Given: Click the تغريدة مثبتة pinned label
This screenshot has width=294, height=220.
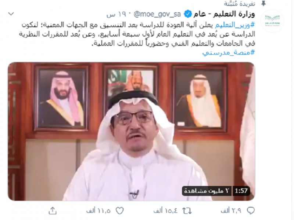Looking at the screenshot, I should coord(240,4).
